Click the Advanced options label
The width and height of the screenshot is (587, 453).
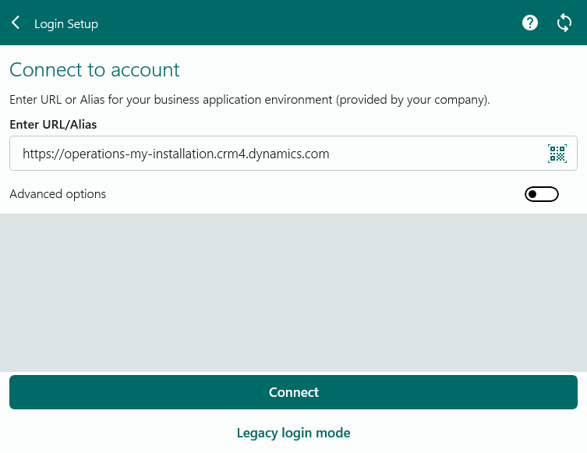pyautogui.click(x=58, y=194)
